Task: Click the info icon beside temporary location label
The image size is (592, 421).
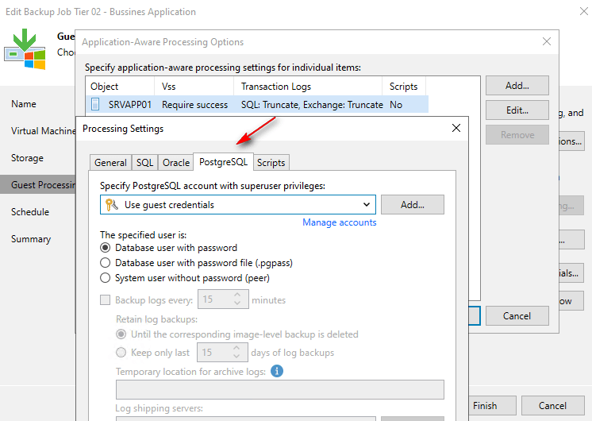Action: [277, 371]
